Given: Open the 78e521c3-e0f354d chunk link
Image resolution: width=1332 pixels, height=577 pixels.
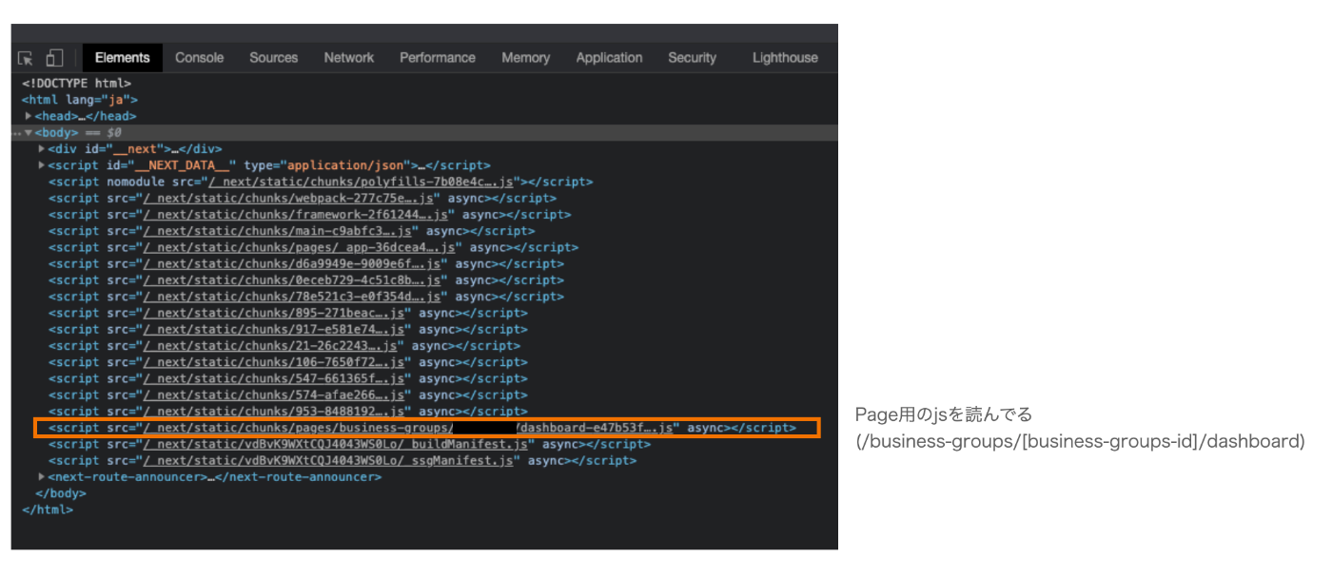Looking at the screenshot, I should [292, 297].
